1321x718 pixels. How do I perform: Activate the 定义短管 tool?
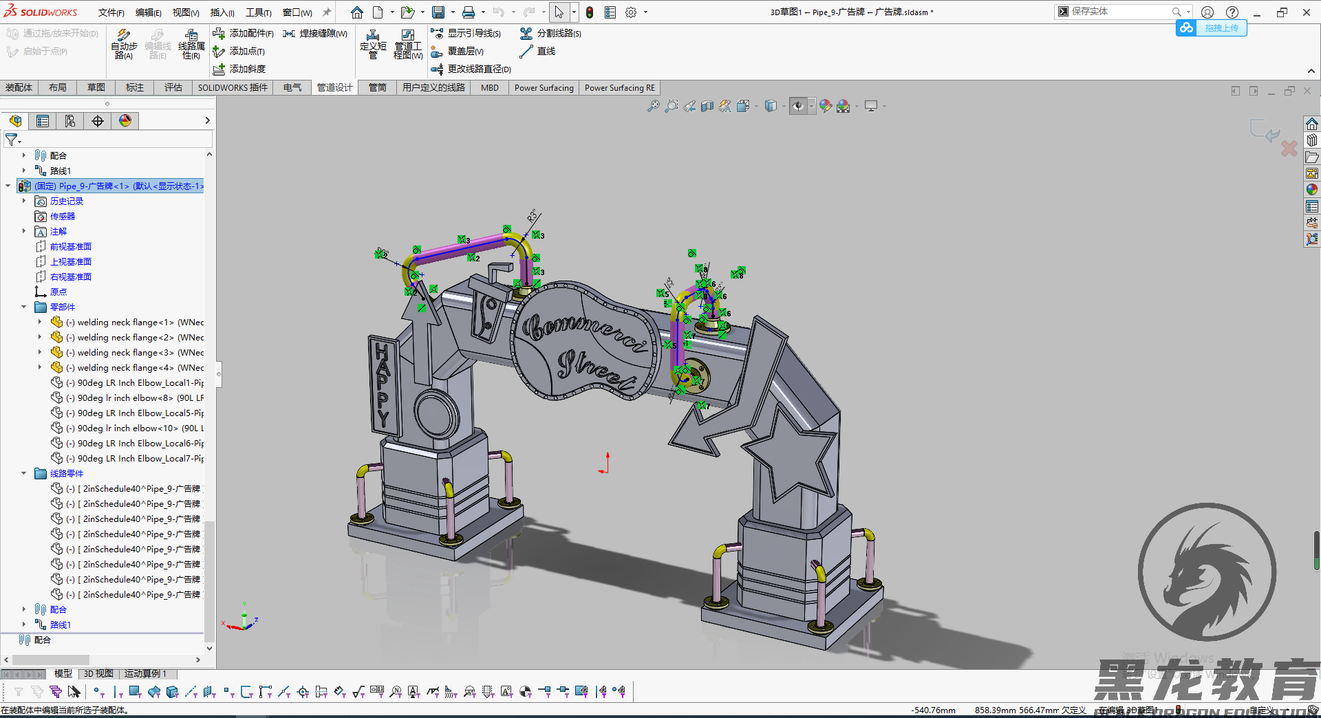pos(373,43)
